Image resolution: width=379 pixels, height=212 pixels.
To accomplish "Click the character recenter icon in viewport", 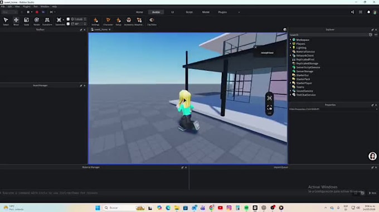I will (x=270, y=98).
